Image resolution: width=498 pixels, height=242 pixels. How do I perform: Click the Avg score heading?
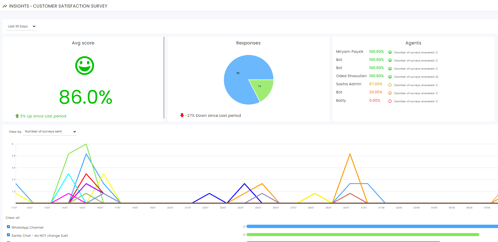click(83, 43)
